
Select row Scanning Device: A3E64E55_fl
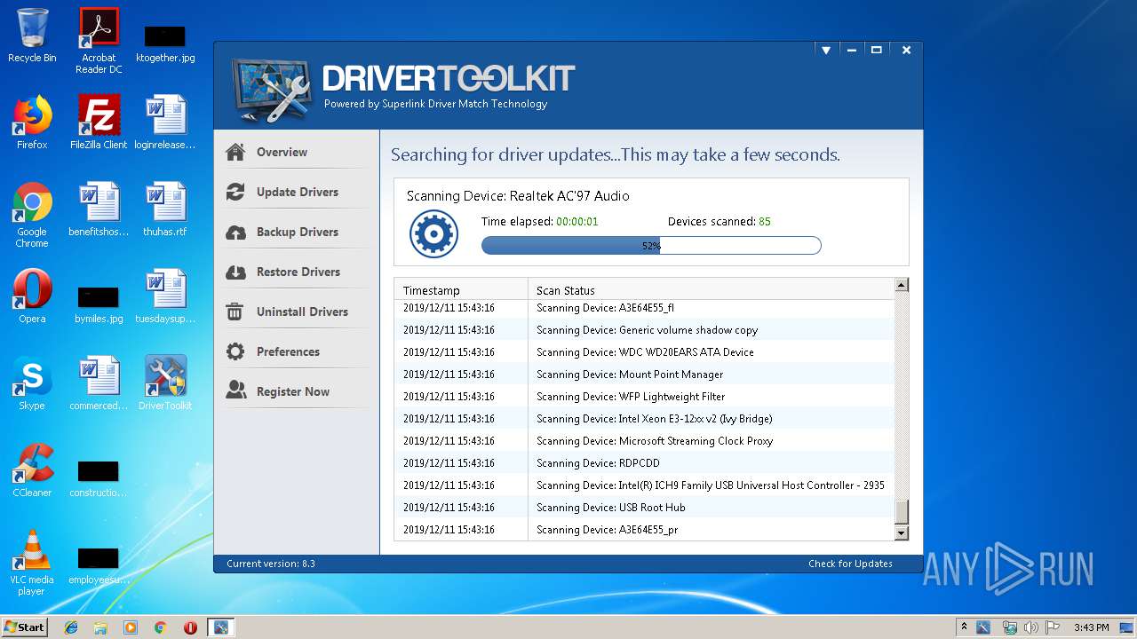[644, 308]
